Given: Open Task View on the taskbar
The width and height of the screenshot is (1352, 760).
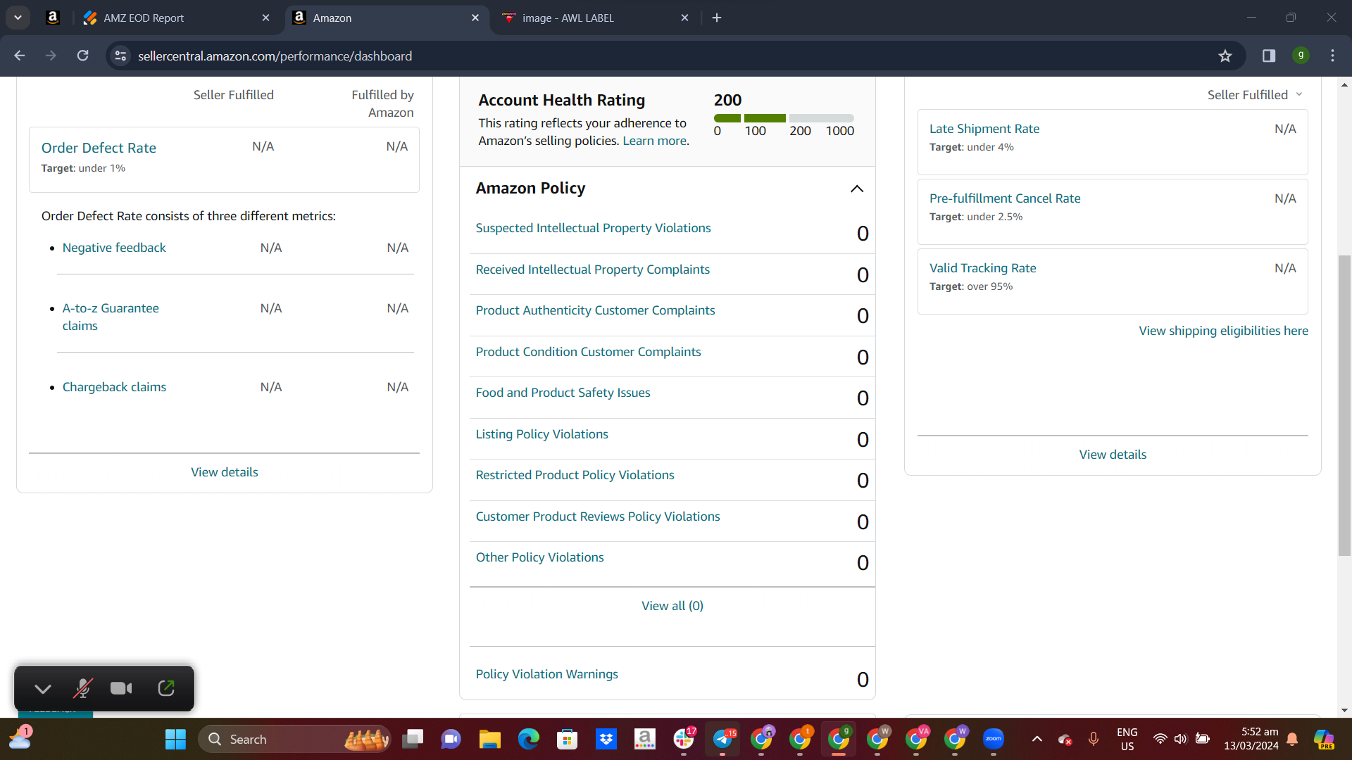Looking at the screenshot, I should [x=413, y=739].
